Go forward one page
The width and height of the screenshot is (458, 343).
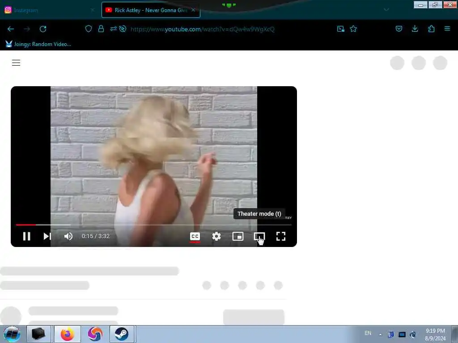click(27, 29)
